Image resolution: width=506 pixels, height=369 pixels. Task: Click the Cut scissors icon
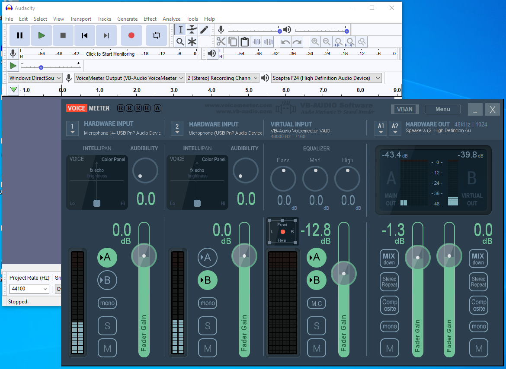point(221,41)
